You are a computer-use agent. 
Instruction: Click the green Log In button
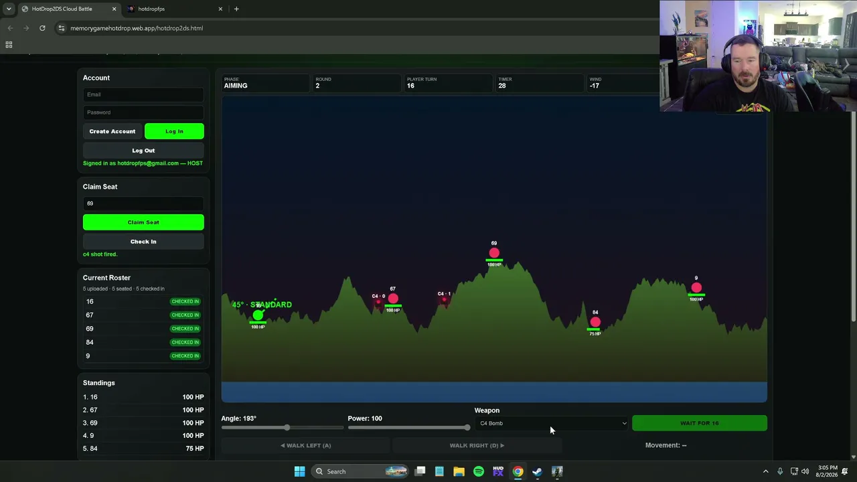pos(174,131)
